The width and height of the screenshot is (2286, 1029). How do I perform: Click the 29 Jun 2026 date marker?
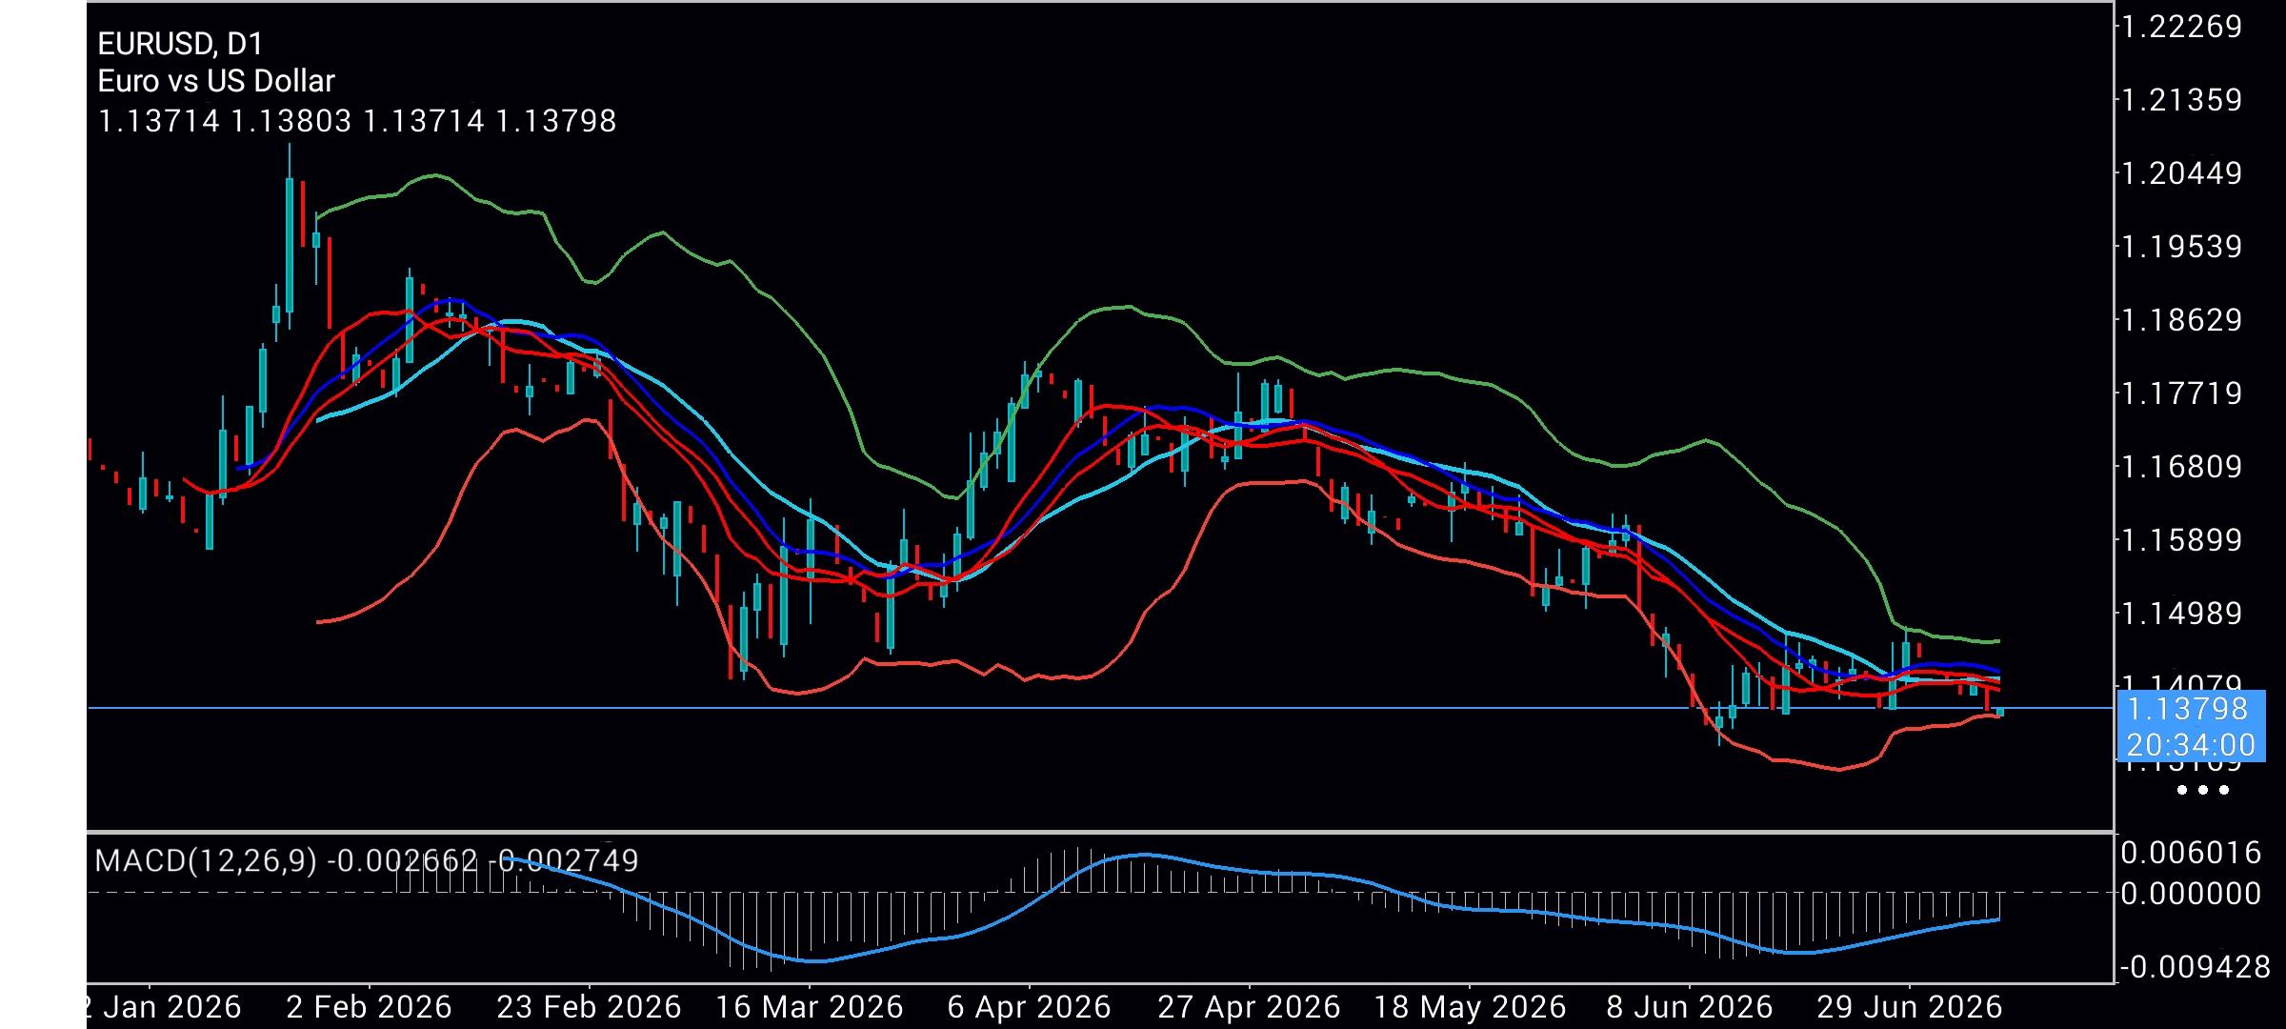tap(1909, 1007)
